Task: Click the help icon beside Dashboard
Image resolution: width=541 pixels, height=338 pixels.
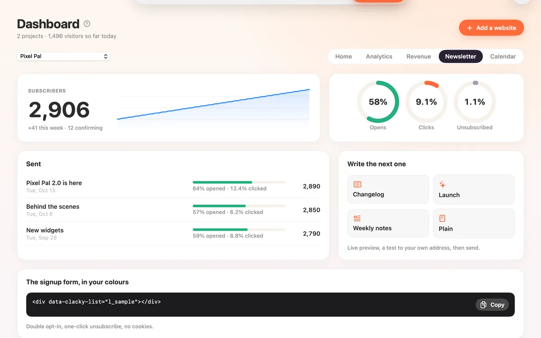Action: coord(87,24)
